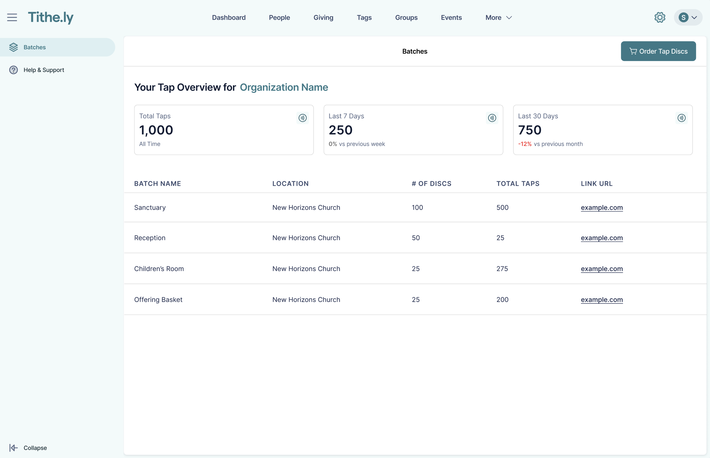This screenshot has height=458, width=710.
Task: Select the Children's Room batch row
Action: click(159, 269)
